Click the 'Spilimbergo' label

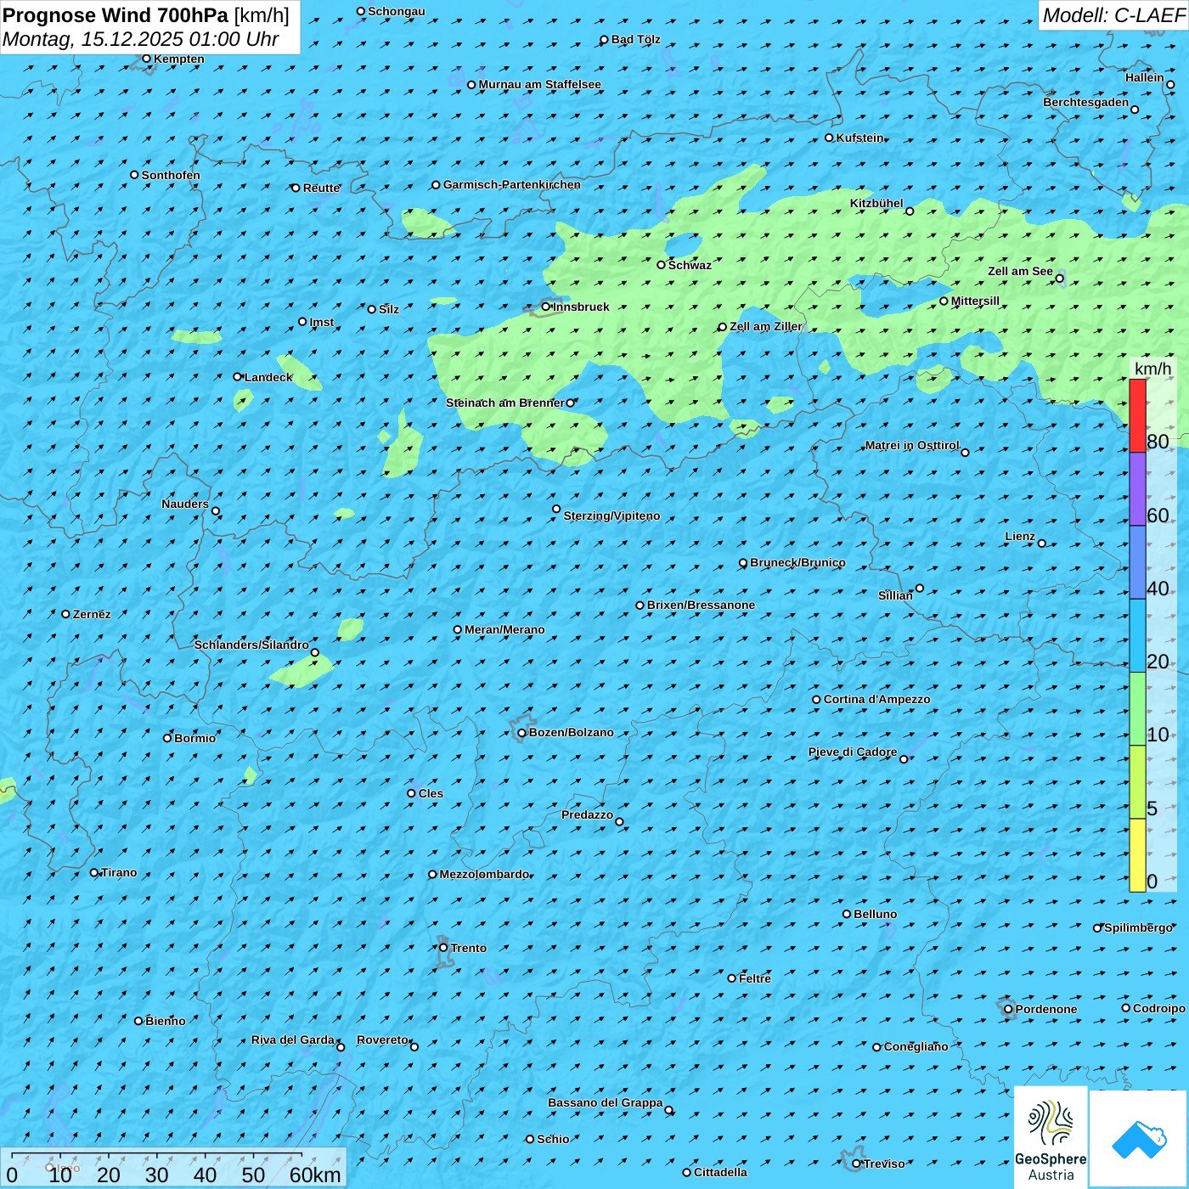click(x=1139, y=928)
